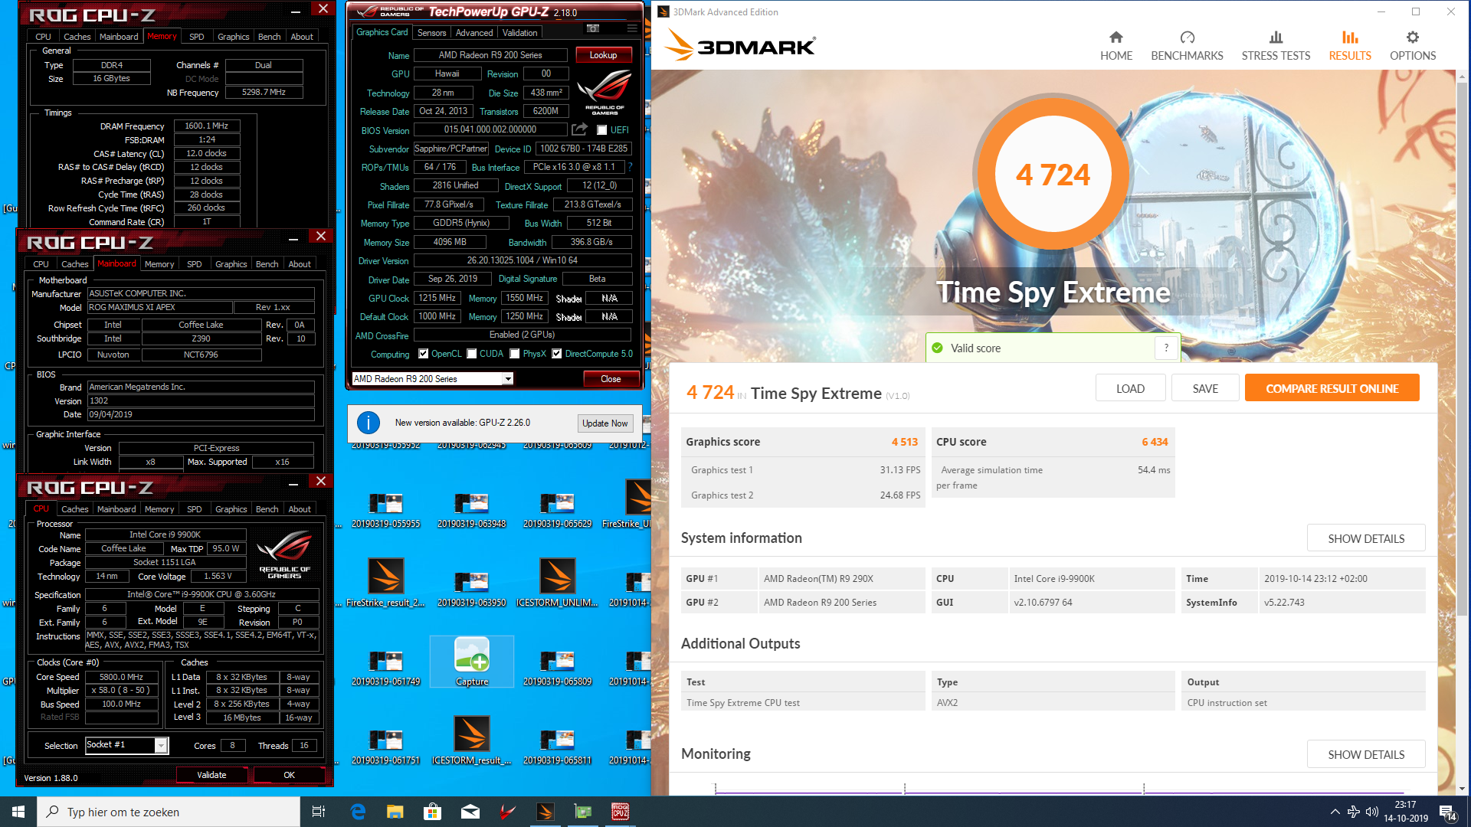Click the Windows Start button
Viewport: 1471px width, 827px height.
tap(18, 812)
